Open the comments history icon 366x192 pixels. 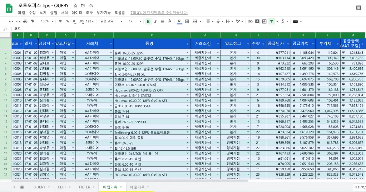click(x=358, y=8)
